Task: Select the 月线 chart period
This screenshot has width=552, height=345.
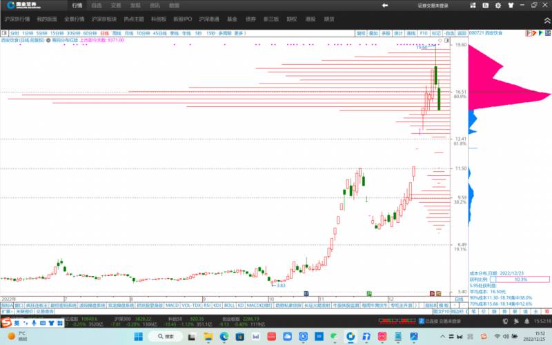Action: pos(129,33)
